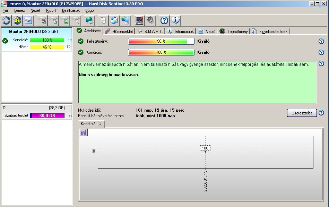Minimize the Hard Disk Sentinel window
This screenshot has height=207, width=329.
312,3
